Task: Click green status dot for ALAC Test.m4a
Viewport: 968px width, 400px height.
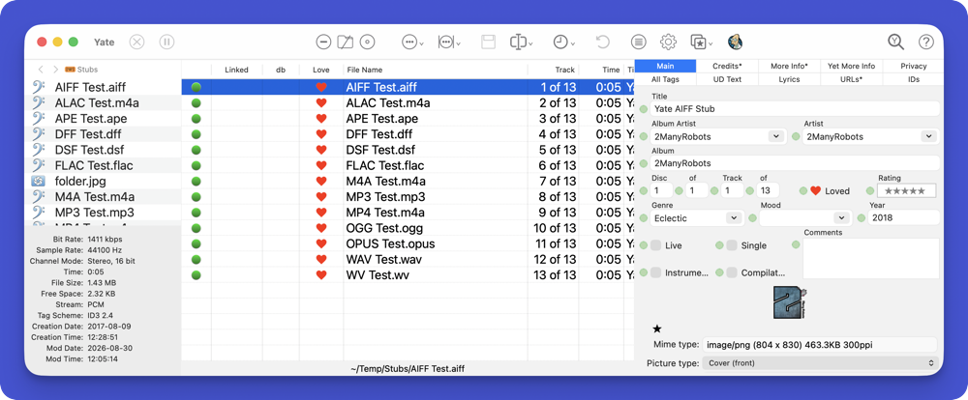Action: 197,103
